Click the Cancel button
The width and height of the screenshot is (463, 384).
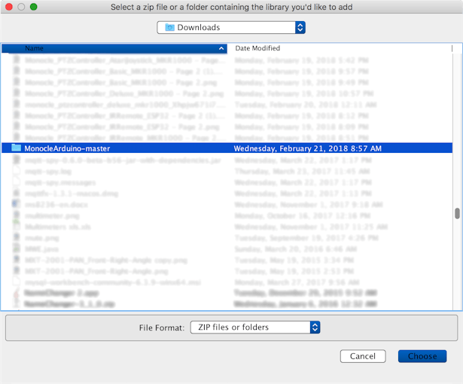coord(363,356)
